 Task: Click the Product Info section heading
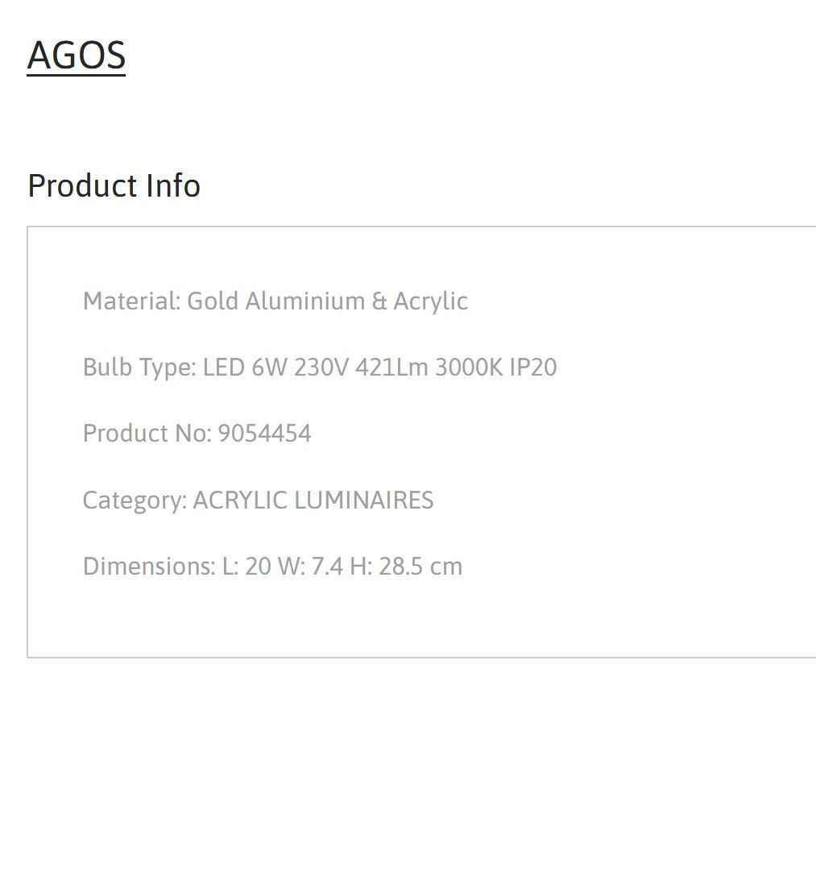coord(114,185)
